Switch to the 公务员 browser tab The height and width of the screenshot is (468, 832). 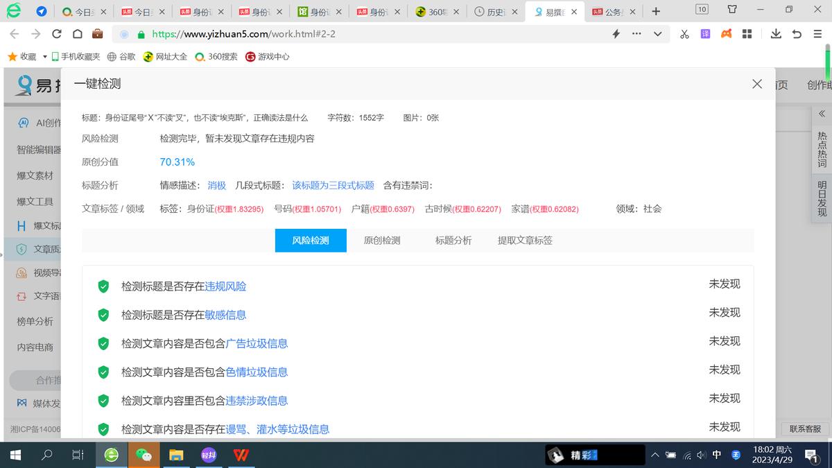[x=613, y=11]
